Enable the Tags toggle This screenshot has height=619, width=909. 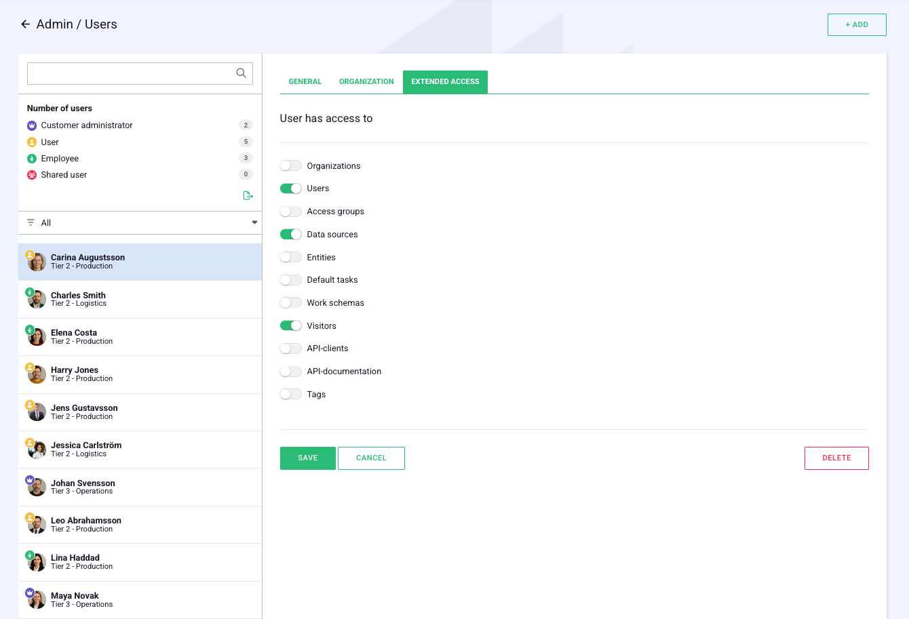tap(291, 395)
